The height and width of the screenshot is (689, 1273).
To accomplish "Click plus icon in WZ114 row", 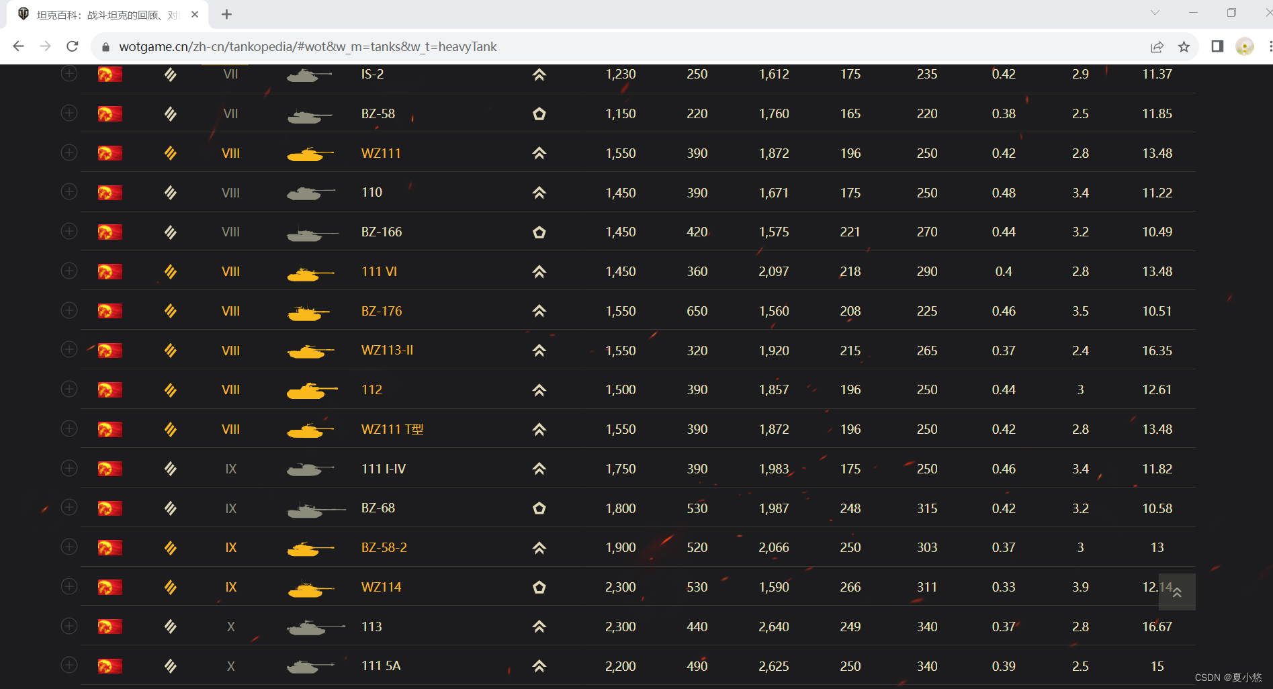I will click(x=69, y=587).
